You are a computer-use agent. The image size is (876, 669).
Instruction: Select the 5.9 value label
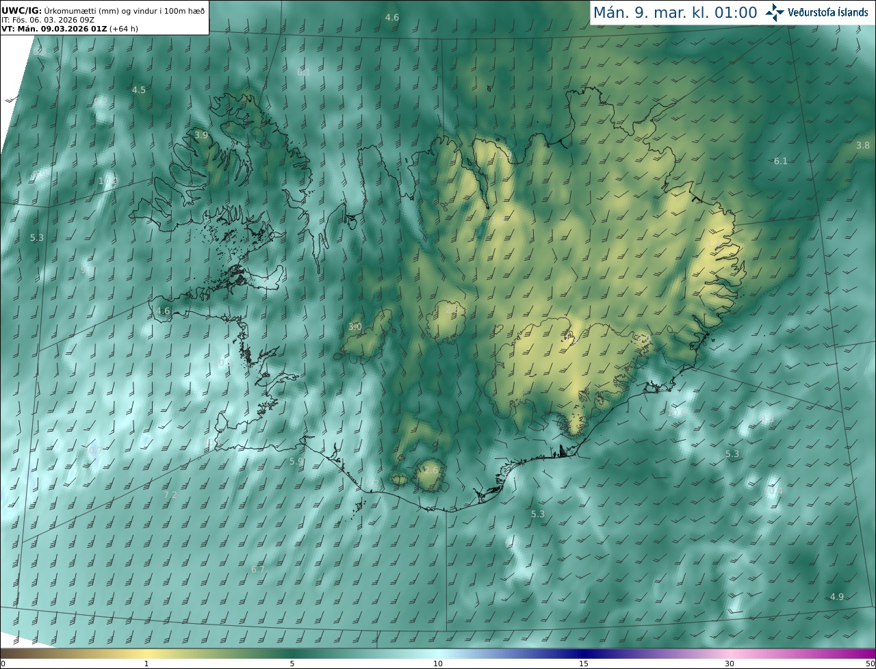coord(296,462)
